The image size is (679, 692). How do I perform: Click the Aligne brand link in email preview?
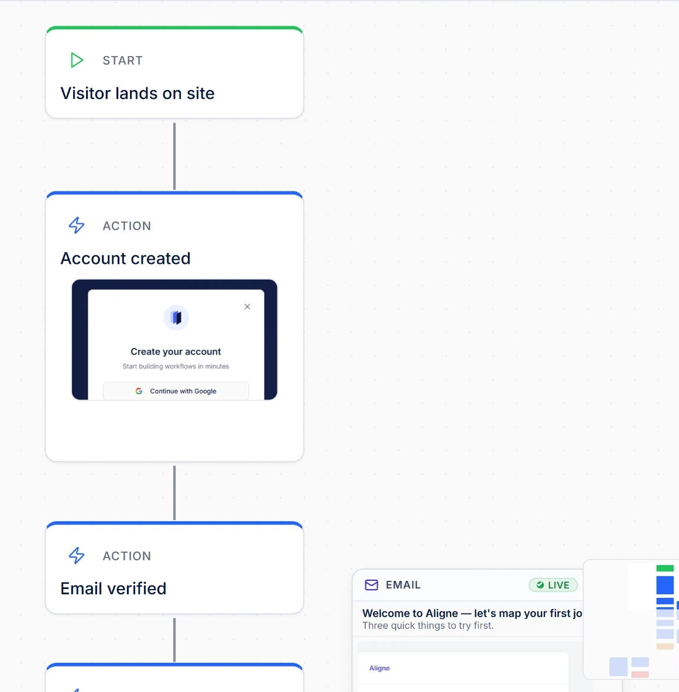379,668
